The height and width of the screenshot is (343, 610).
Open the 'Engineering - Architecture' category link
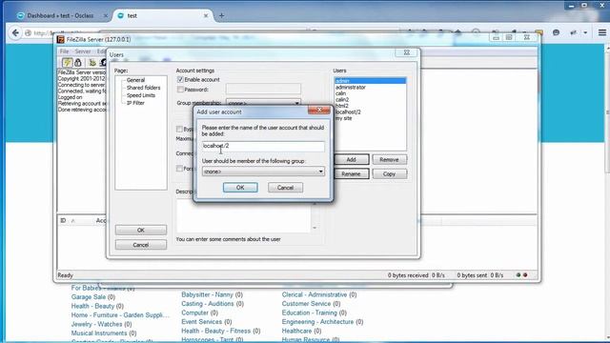pyautogui.click(x=317, y=322)
